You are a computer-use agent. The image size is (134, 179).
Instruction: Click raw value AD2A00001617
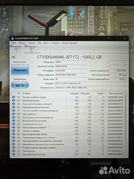[115, 114]
